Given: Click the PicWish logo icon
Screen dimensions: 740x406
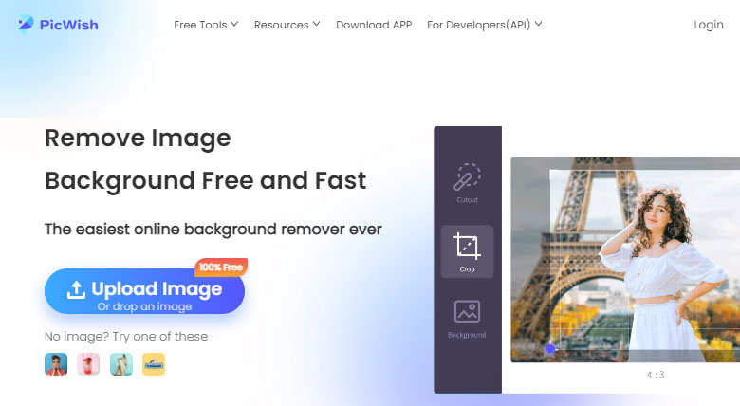Looking at the screenshot, I should [26, 24].
